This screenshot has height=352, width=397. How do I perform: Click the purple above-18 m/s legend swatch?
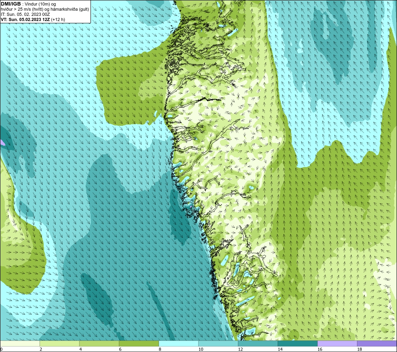[377, 343]
